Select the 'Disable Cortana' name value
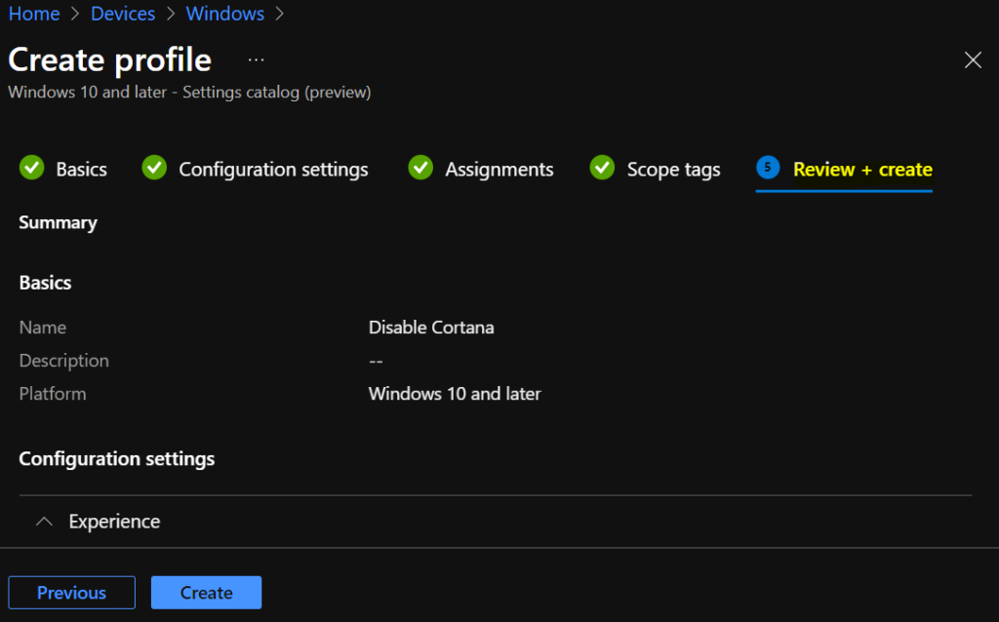Screen dimensions: 999x622 coord(431,328)
